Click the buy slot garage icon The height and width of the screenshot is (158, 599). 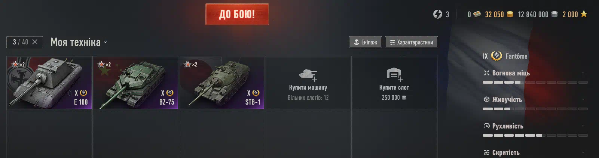394,74
